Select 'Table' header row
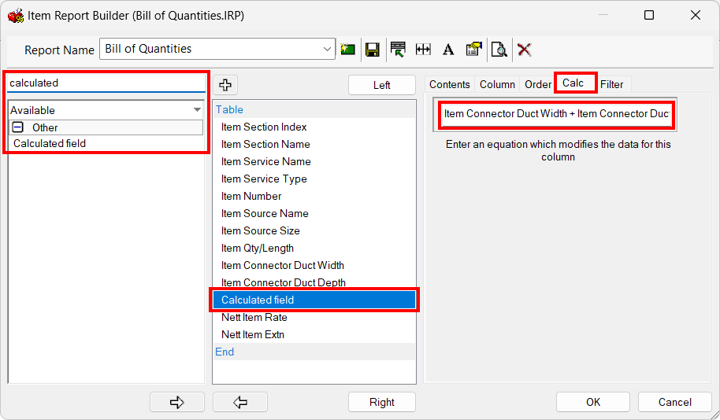The width and height of the screenshot is (720, 420). tap(314, 109)
